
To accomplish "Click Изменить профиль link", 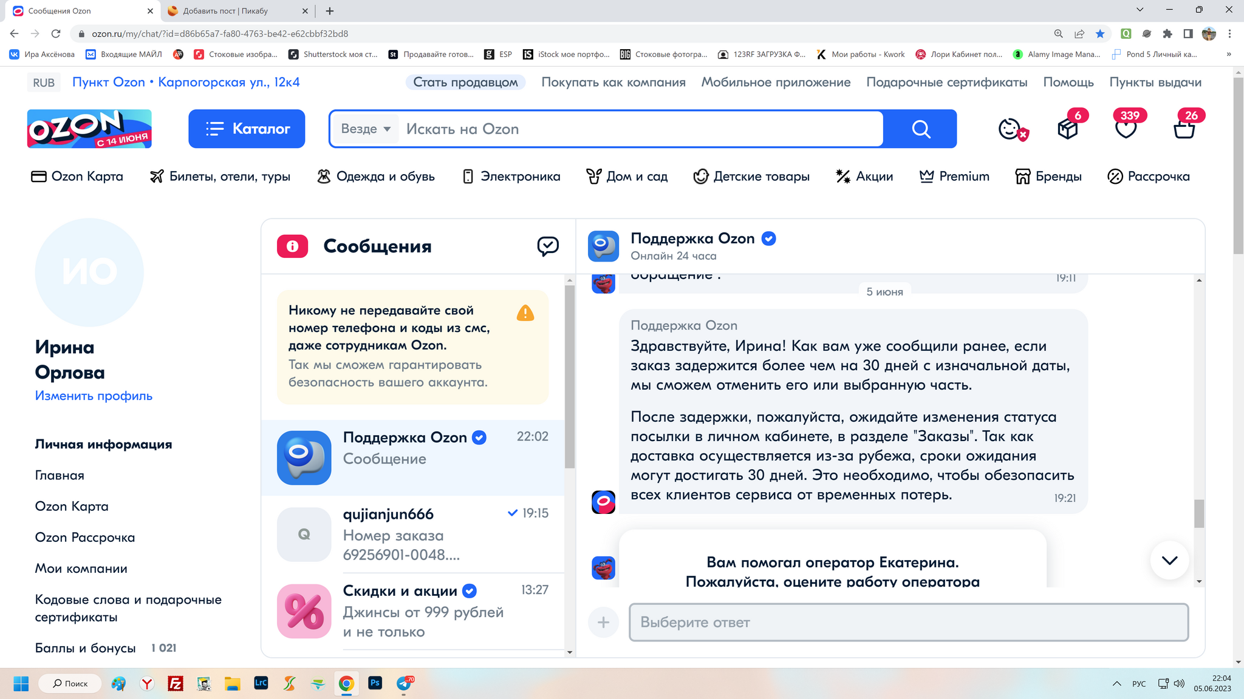I will coord(94,396).
